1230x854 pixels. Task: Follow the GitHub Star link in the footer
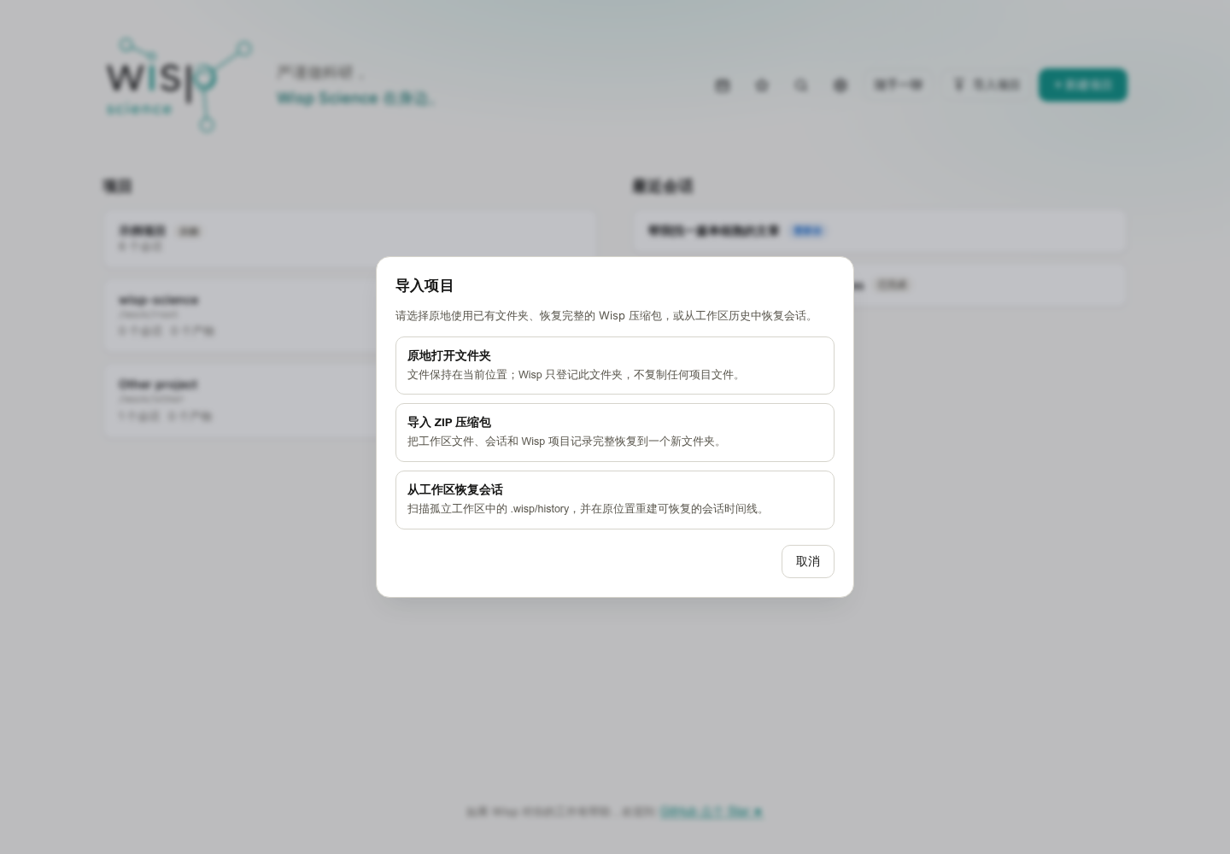coord(712,811)
